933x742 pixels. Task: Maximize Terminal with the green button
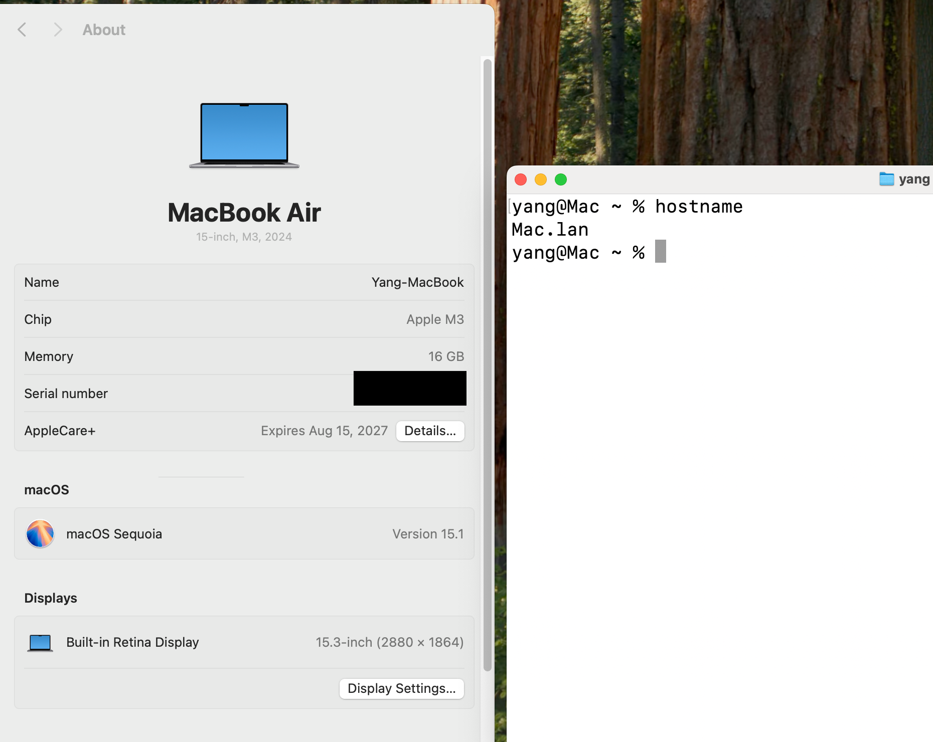561,179
